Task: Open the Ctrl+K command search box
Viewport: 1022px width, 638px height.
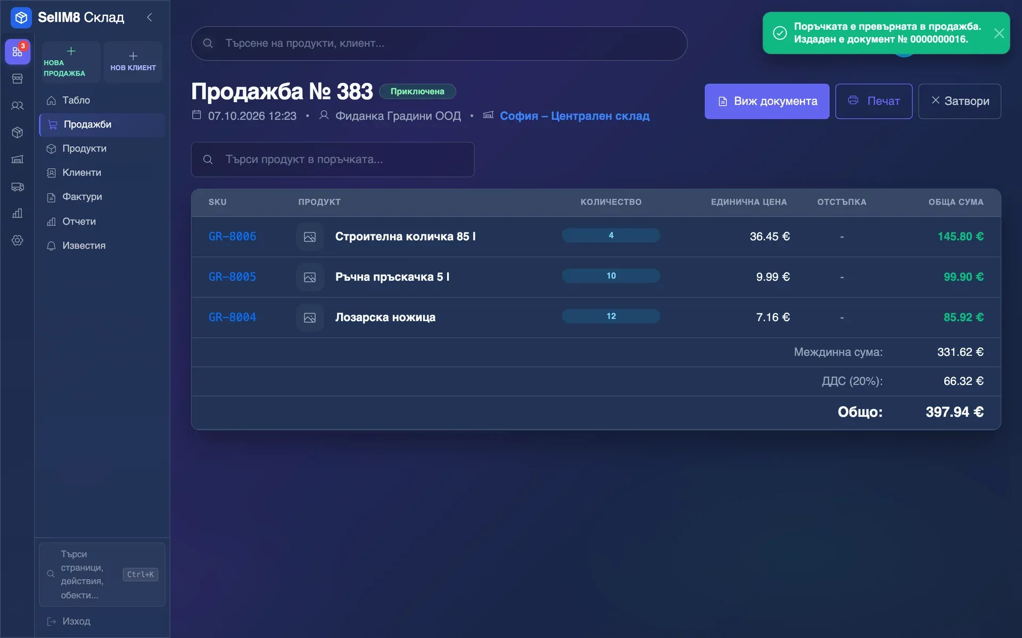Action: [x=102, y=574]
